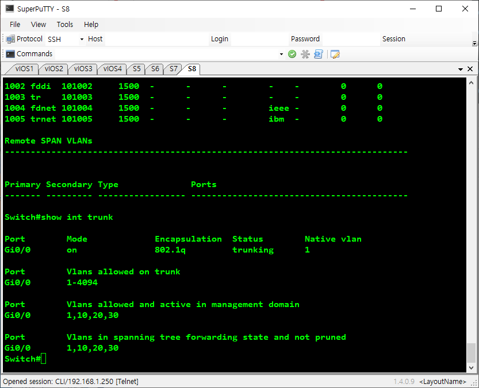Switch to the S6 tab
Image resolution: width=479 pixels, height=388 pixels.
(155, 69)
